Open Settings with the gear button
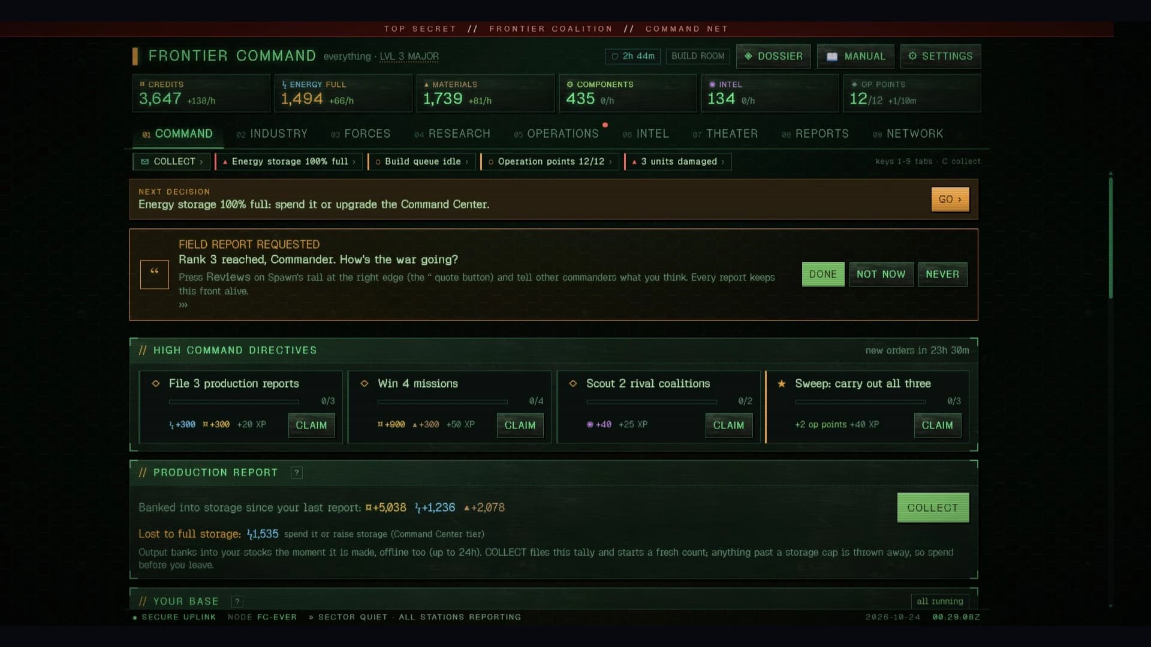Screen dimensions: 1151x647 pyautogui.click(x=941, y=56)
